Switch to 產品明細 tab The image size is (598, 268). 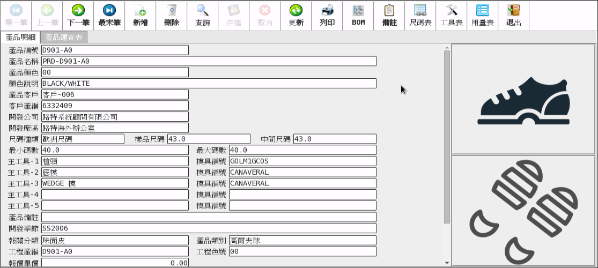(x=20, y=37)
